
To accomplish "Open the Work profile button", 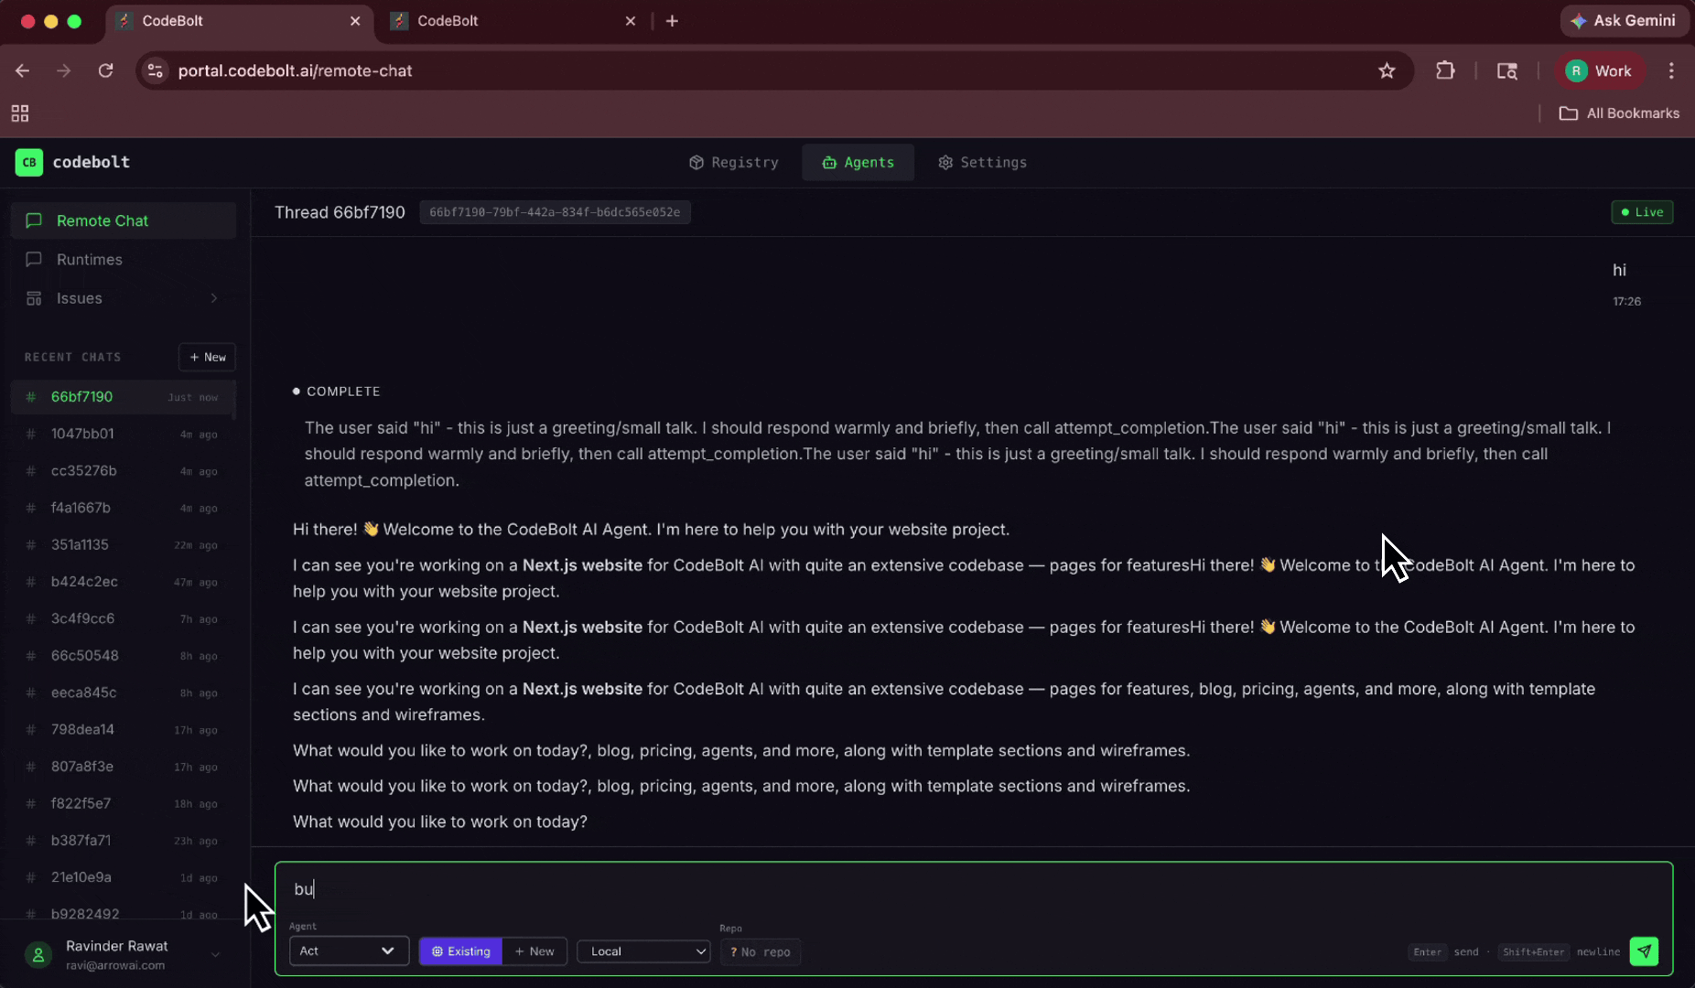I will 1599,70.
